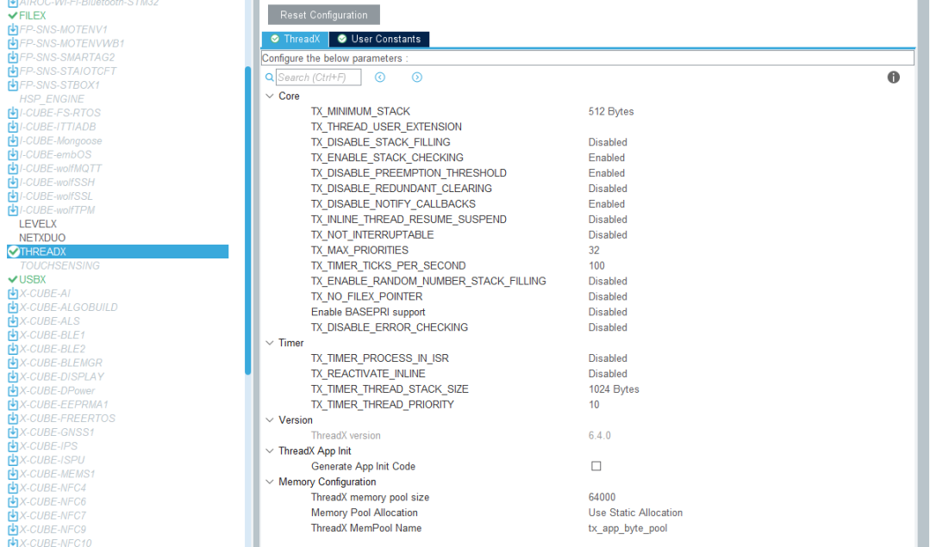Click download icon beside X-CUBE-DISPLAY
This screenshot has width=930, height=547.
pos(12,376)
